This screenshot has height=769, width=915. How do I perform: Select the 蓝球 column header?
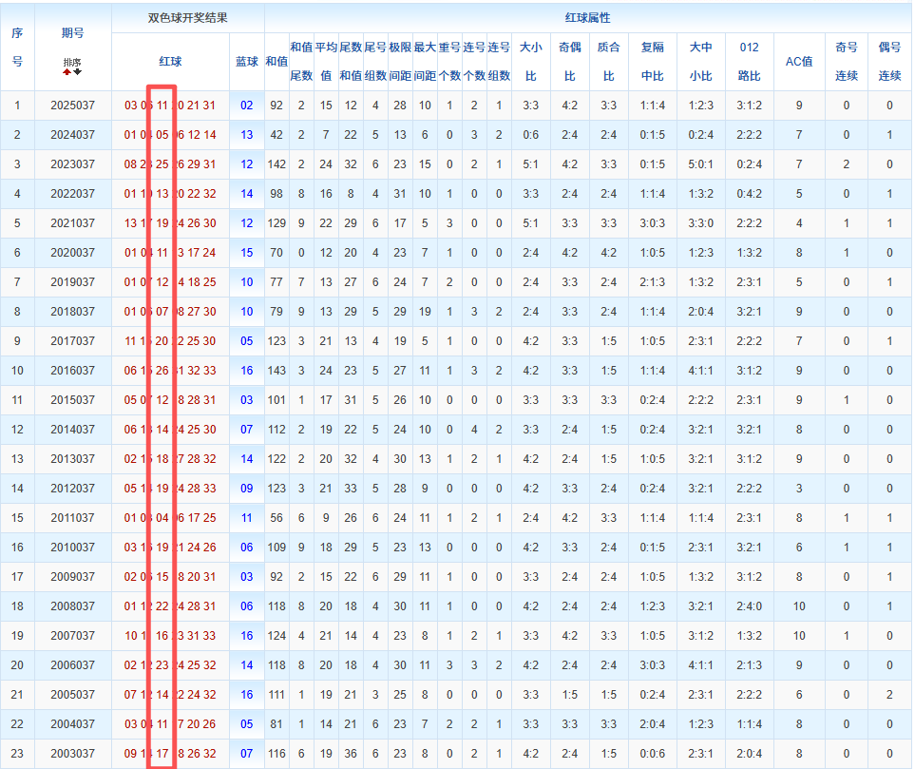coord(247,62)
